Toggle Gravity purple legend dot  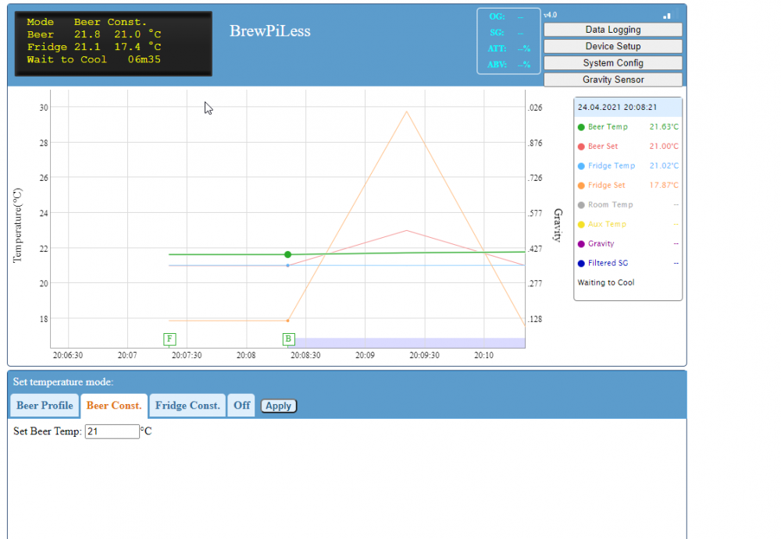pyautogui.click(x=581, y=244)
